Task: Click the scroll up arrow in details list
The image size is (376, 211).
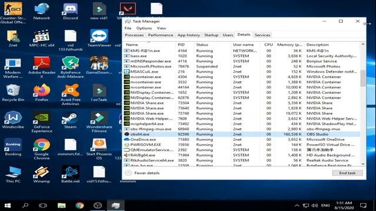Action: click(363, 45)
